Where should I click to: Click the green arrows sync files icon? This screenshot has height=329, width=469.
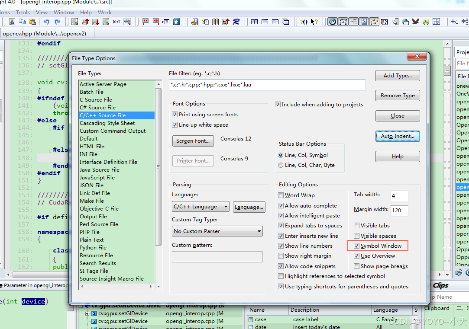click(x=426, y=22)
